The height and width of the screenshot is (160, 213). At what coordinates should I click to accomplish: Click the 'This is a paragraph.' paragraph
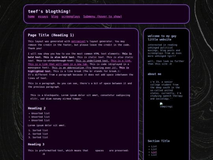click(80, 85)
